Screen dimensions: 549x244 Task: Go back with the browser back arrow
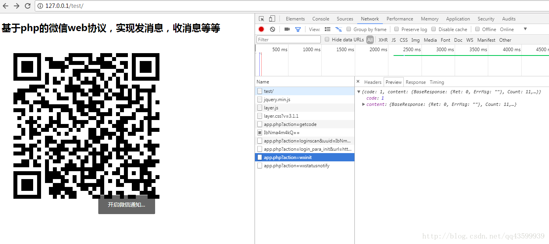tap(6, 6)
